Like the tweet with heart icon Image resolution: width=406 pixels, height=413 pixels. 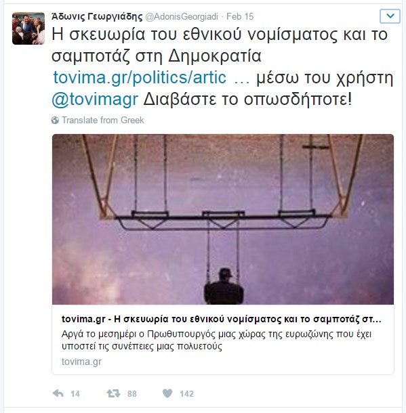pyautogui.click(x=167, y=393)
